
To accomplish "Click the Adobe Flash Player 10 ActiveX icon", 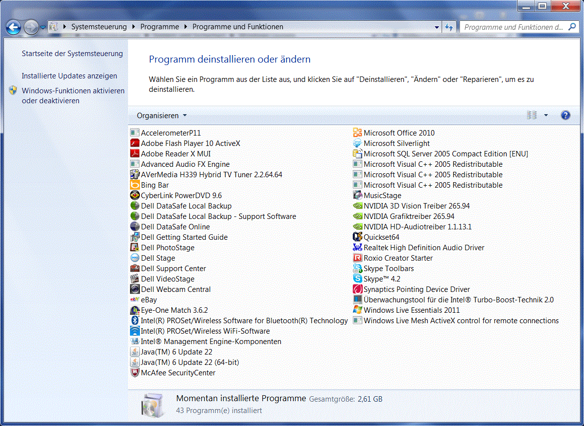I will click(134, 143).
